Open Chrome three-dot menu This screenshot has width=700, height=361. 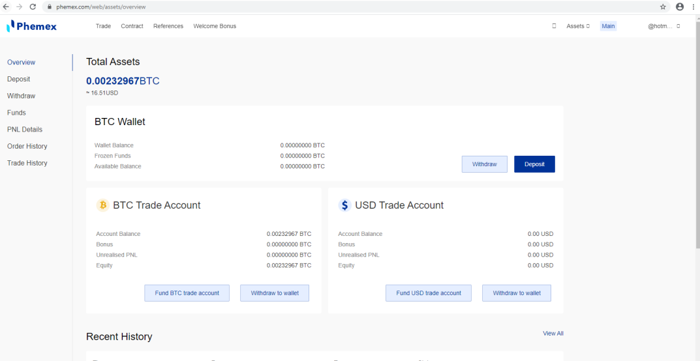(x=693, y=7)
